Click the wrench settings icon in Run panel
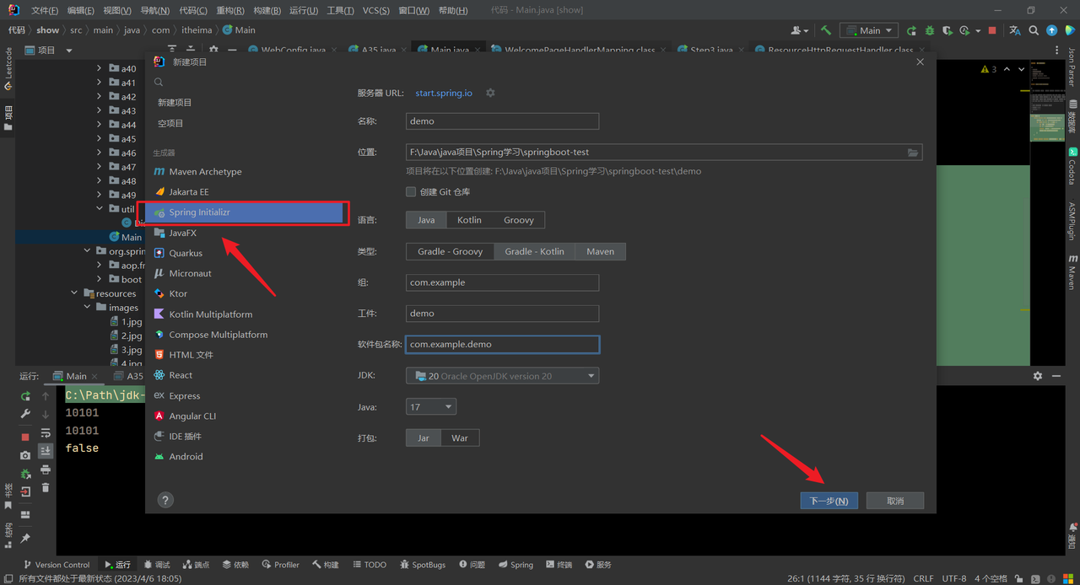The image size is (1080, 585). [x=25, y=414]
